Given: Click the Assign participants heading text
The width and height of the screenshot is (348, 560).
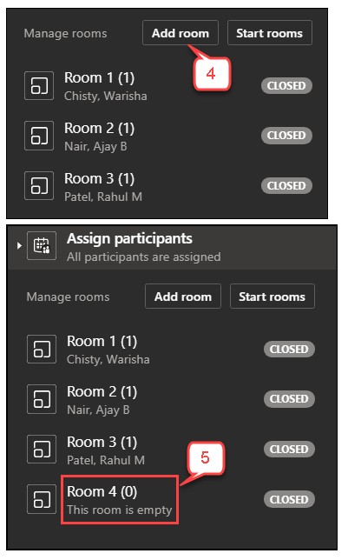Looking at the screenshot, I should click(130, 238).
